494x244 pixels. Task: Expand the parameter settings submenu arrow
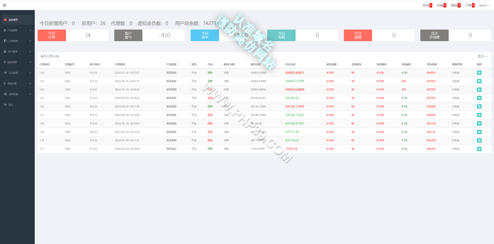pos(30,83)
